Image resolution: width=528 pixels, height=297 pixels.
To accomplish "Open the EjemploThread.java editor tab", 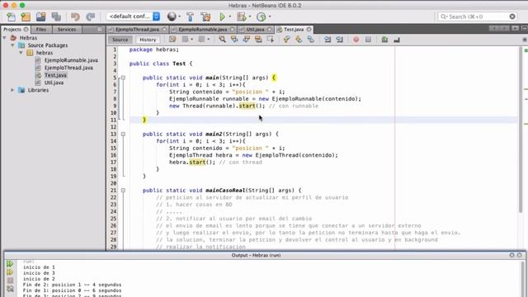I will point(138,30).
